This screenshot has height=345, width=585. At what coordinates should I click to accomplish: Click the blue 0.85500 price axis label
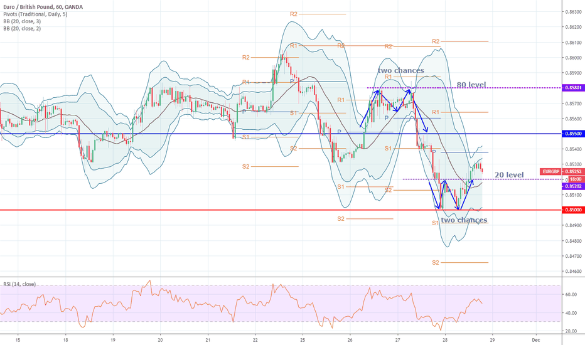(x=571, y=134)
